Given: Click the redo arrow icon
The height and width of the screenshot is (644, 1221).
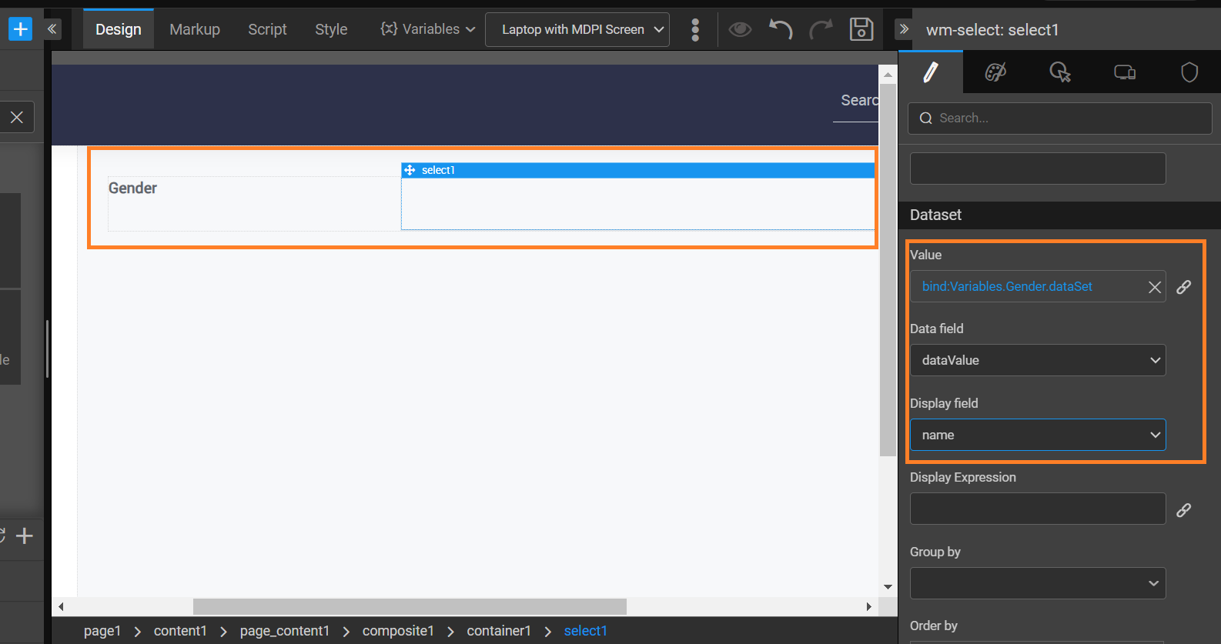Looking at the screenshot, I should (821, 29).
